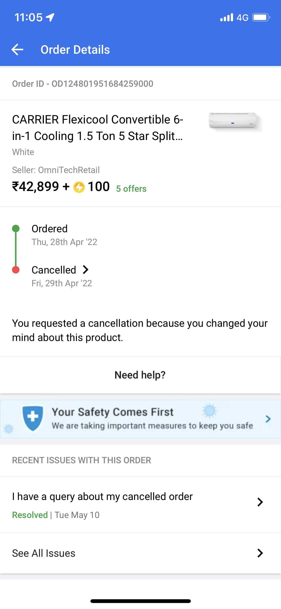Tap the signal strength bars icon
The width and height of the screenshot is (281, 609).
226,17
